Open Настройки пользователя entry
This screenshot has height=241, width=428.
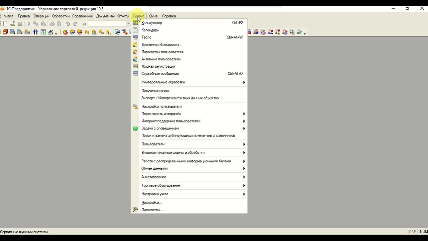tap(189, 106)
